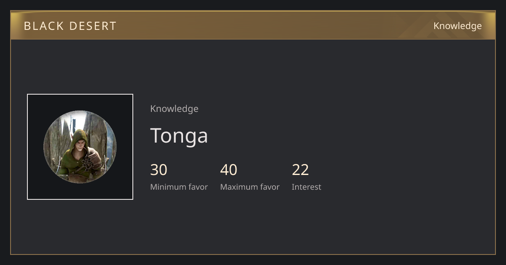Click the minimum favor value 30

(x=159, y=170)
